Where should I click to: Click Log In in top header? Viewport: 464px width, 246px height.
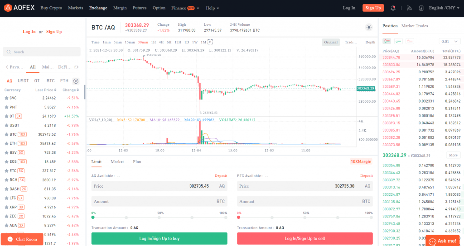pyautogui.click(x=349, y=8)
